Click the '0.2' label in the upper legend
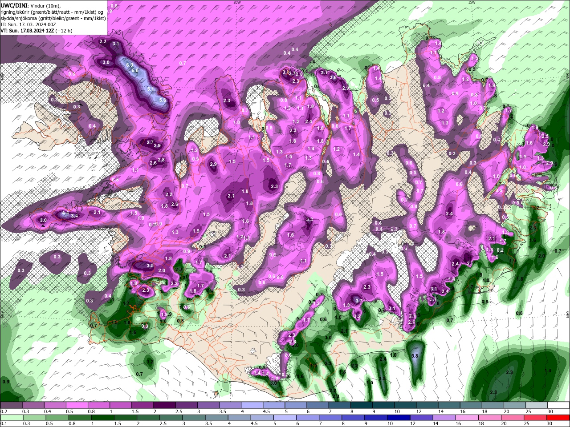Image resolution: width=570 pixels, height=427 pixels. 4,411
